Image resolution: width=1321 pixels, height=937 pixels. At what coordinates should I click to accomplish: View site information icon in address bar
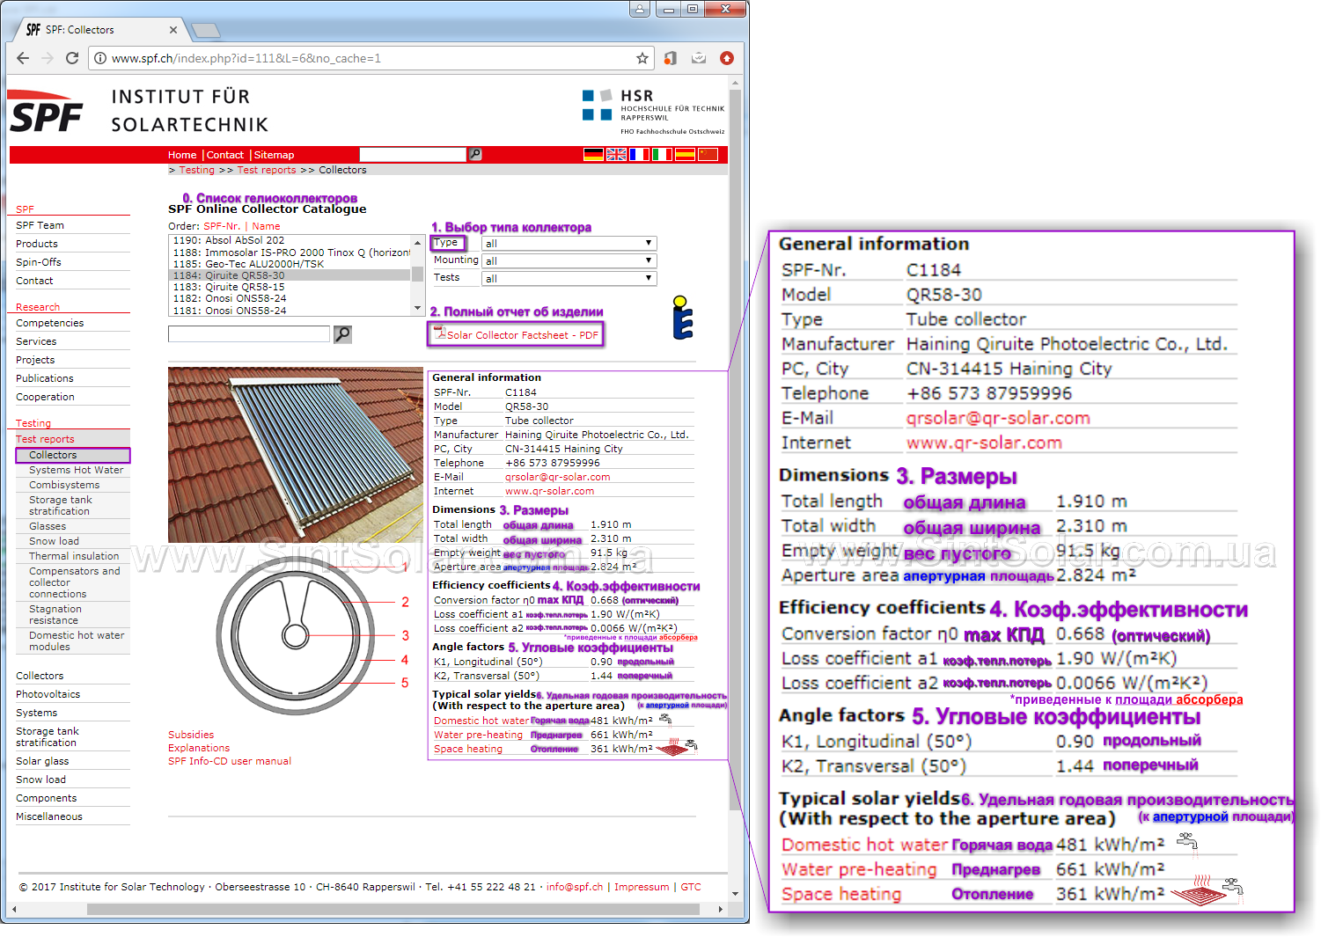100,58
